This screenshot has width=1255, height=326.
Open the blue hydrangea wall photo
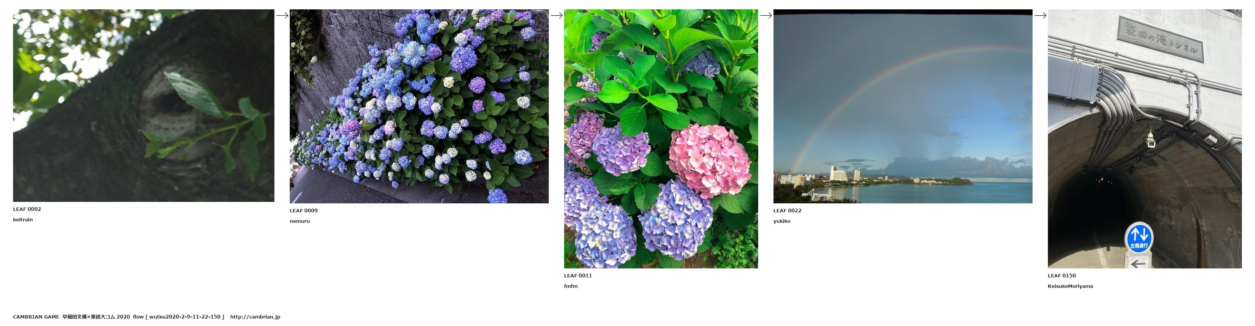[419, 106]
